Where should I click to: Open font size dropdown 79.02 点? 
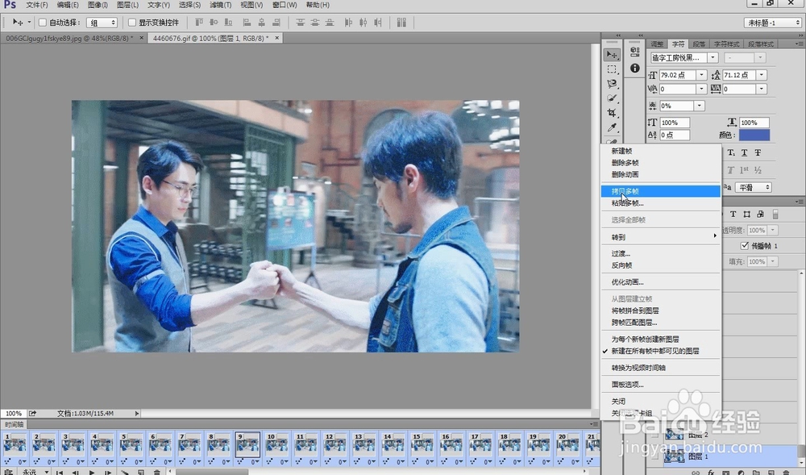click(701, 75)
